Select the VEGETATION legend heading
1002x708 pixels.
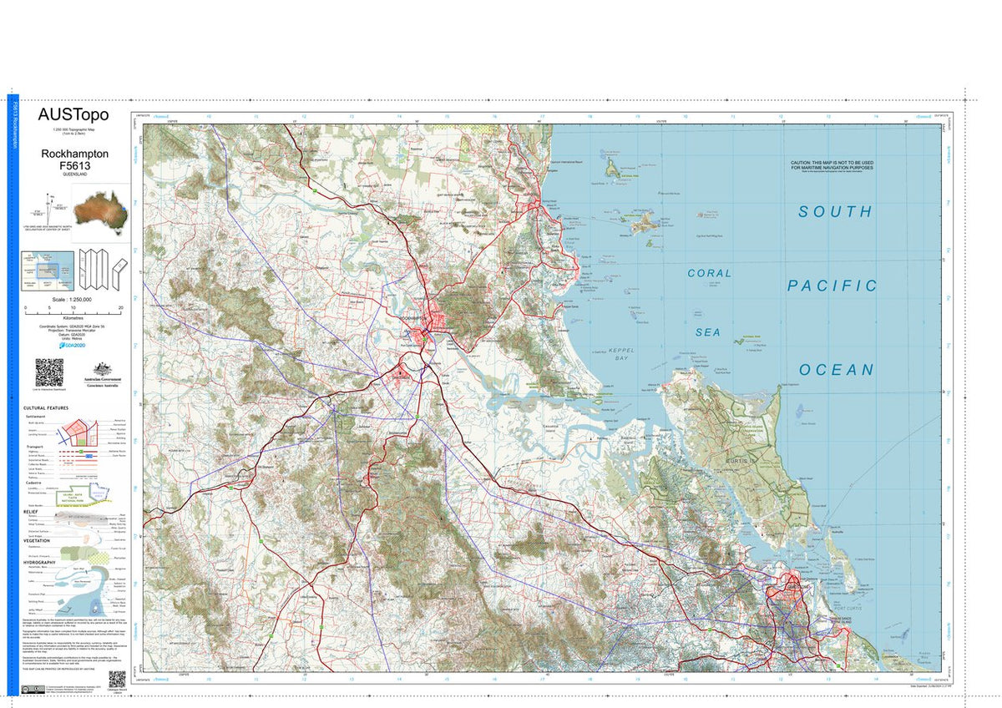click(37, 539)
